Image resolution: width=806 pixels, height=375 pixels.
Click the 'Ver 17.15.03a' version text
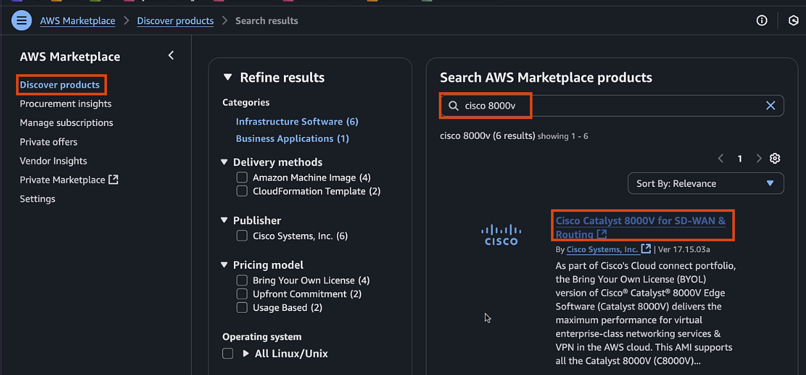[x=684, y=250]
